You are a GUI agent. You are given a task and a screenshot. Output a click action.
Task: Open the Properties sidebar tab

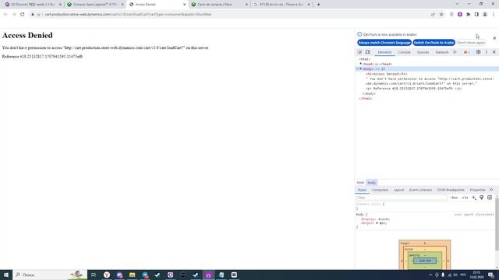coord(477,190)
